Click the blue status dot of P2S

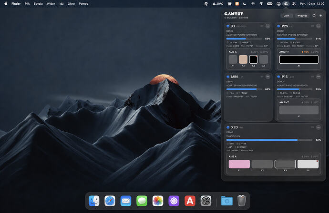point(278,26)
